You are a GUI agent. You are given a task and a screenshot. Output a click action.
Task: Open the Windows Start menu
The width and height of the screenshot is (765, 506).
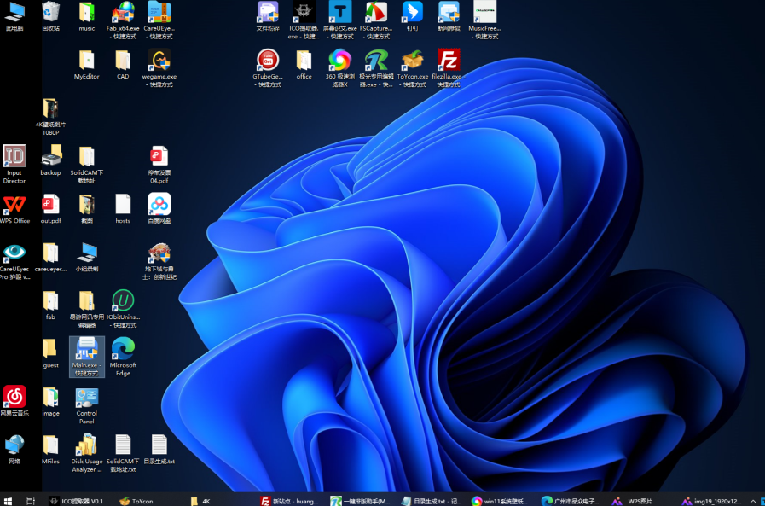(x=8, y=500)
